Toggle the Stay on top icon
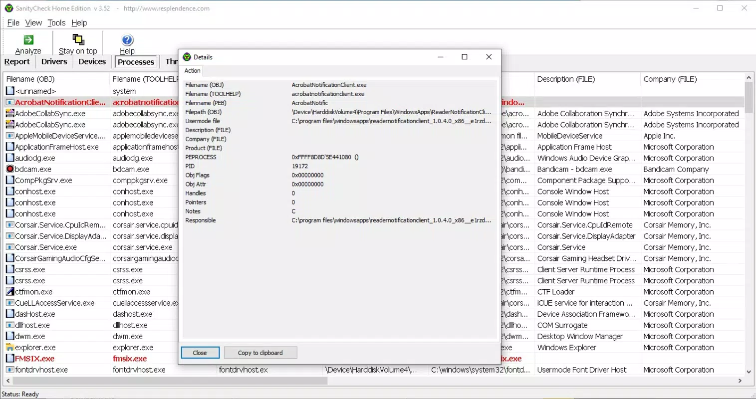Viewport: 756px width, 399px height. tap(78, 40)
